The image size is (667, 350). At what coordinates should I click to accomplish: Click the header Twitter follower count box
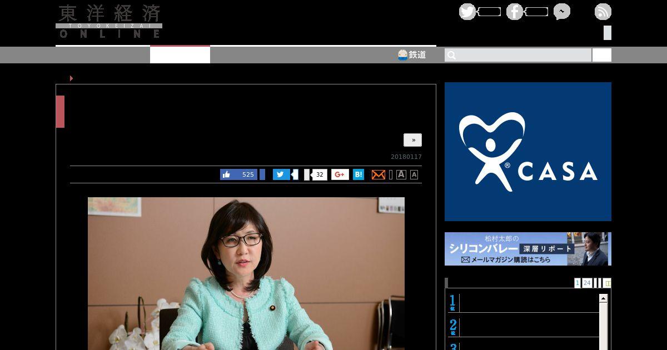489,12
